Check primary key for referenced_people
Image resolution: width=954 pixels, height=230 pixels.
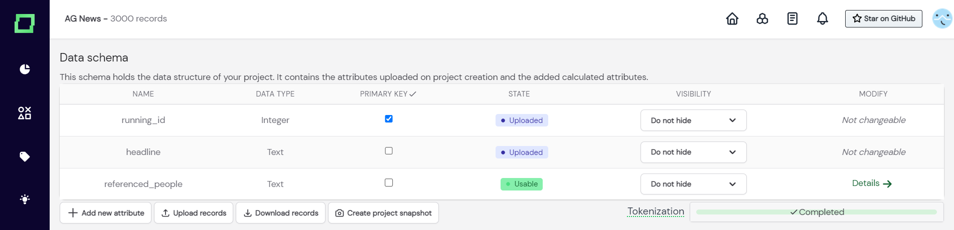click(x=389, y=183)
